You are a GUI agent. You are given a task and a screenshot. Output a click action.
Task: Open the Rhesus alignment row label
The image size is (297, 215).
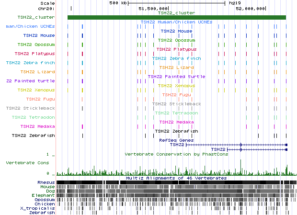coord(46,182)
